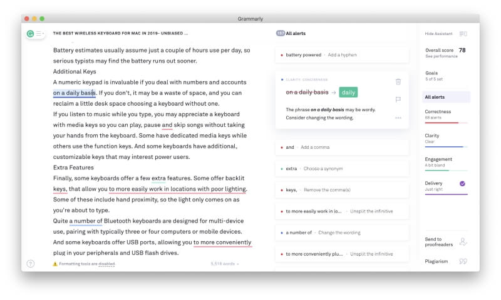Select the All alerts filter in sidebar

click(446, 97)
